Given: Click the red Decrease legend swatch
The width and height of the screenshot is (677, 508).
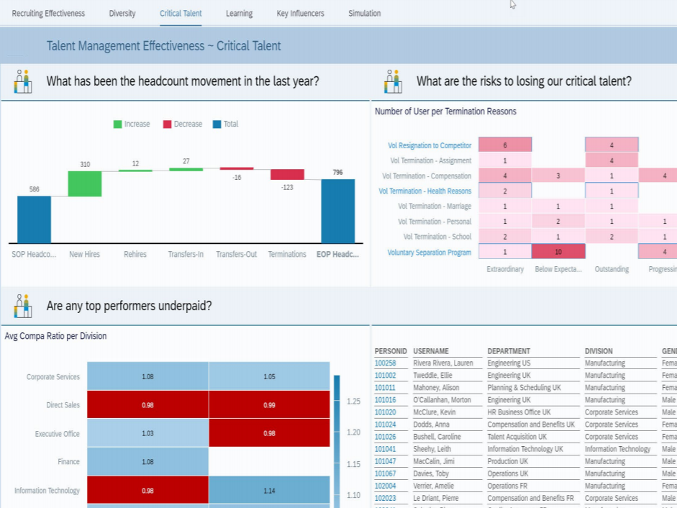Looking at the screenshot, I should pos(167,124).
